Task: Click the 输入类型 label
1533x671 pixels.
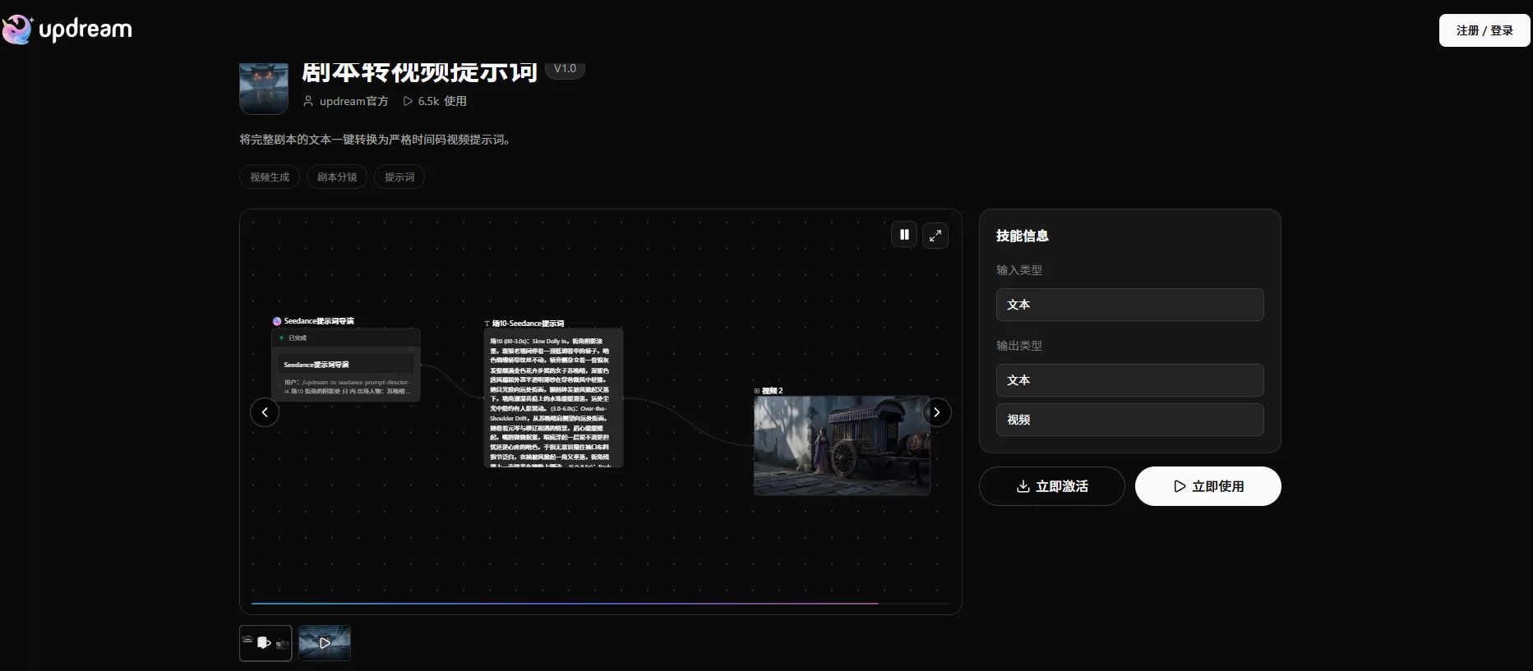Action: (x=1019, y=270)
